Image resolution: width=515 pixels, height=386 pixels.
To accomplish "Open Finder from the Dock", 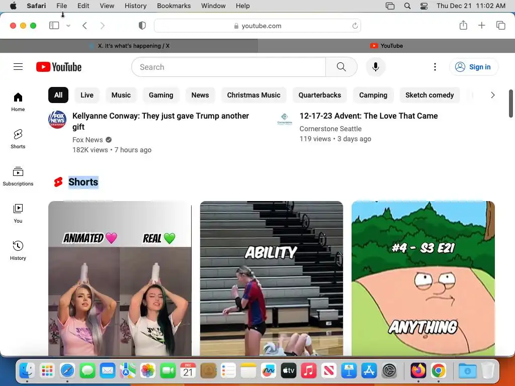I will (x=27, y=371).
